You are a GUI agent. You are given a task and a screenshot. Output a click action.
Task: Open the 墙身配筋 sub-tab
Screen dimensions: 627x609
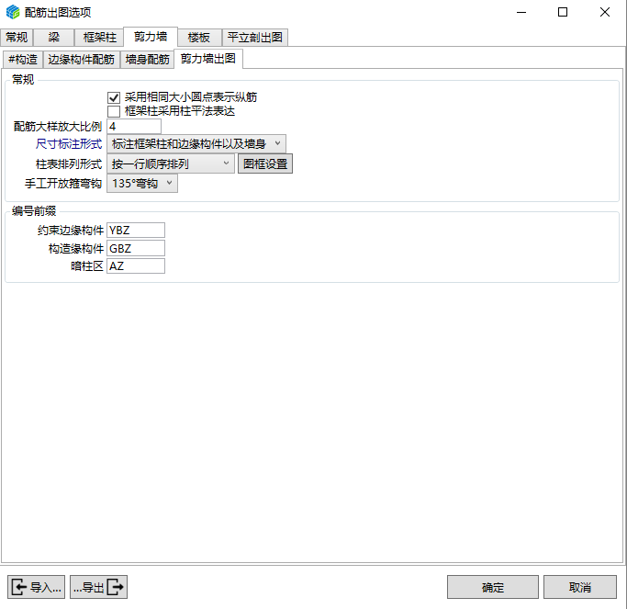point(147,60)
